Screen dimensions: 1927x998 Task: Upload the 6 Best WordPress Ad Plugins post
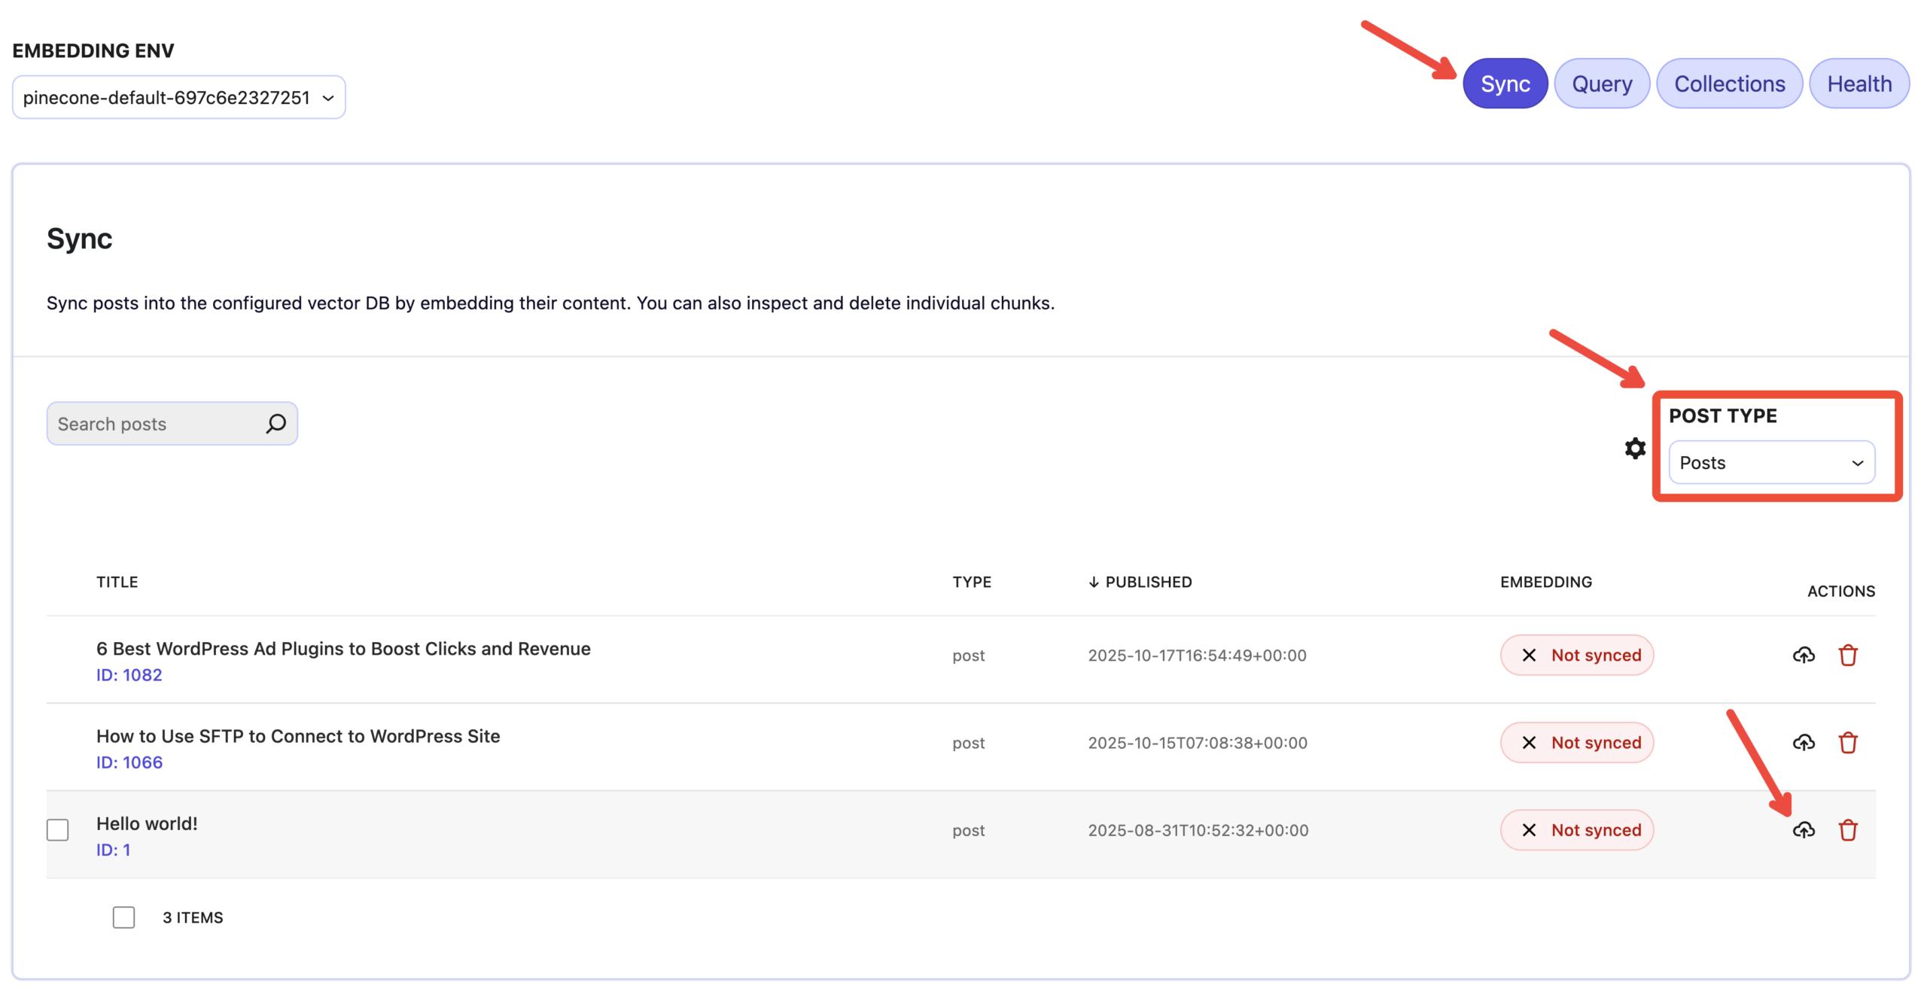coord(1804,656)
